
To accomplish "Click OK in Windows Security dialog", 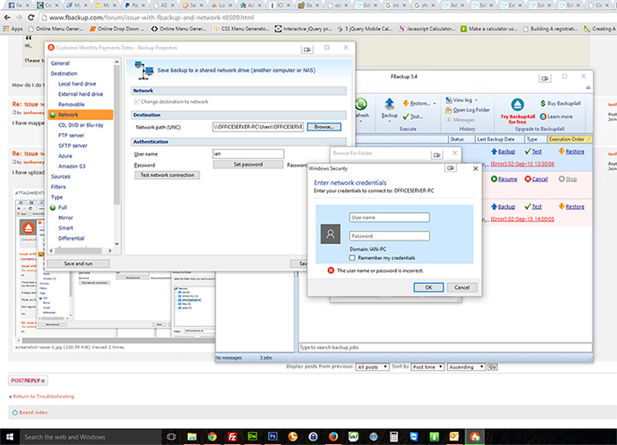I will coord(428,287).
